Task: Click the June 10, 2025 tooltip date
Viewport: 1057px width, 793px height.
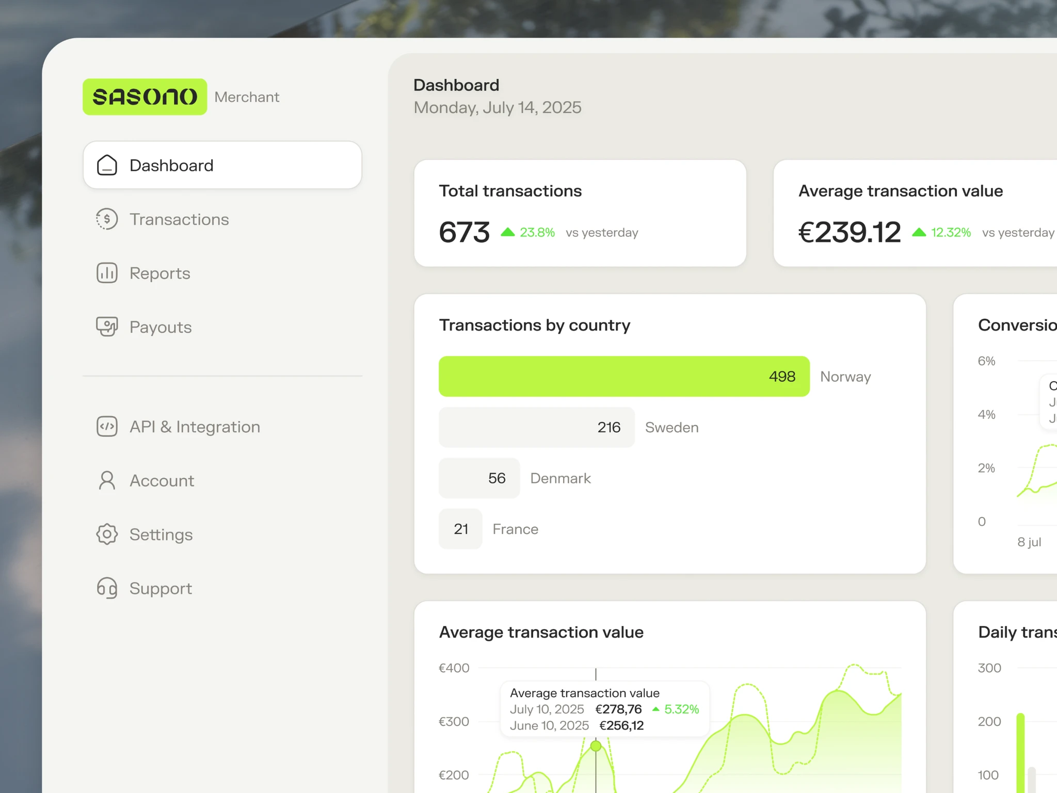Action: tap(549, 725)
